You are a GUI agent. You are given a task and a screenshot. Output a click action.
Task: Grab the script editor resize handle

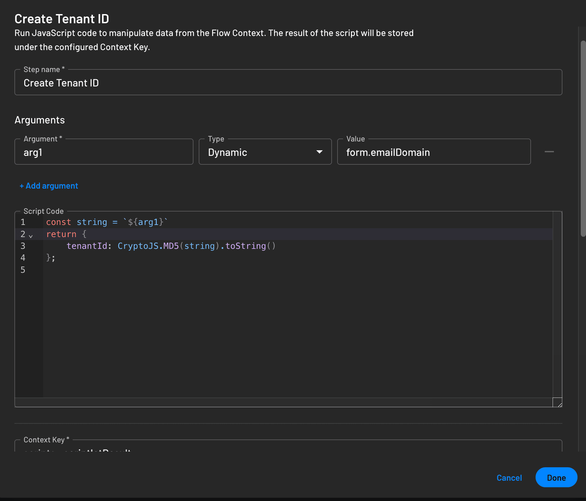point(558,402)
